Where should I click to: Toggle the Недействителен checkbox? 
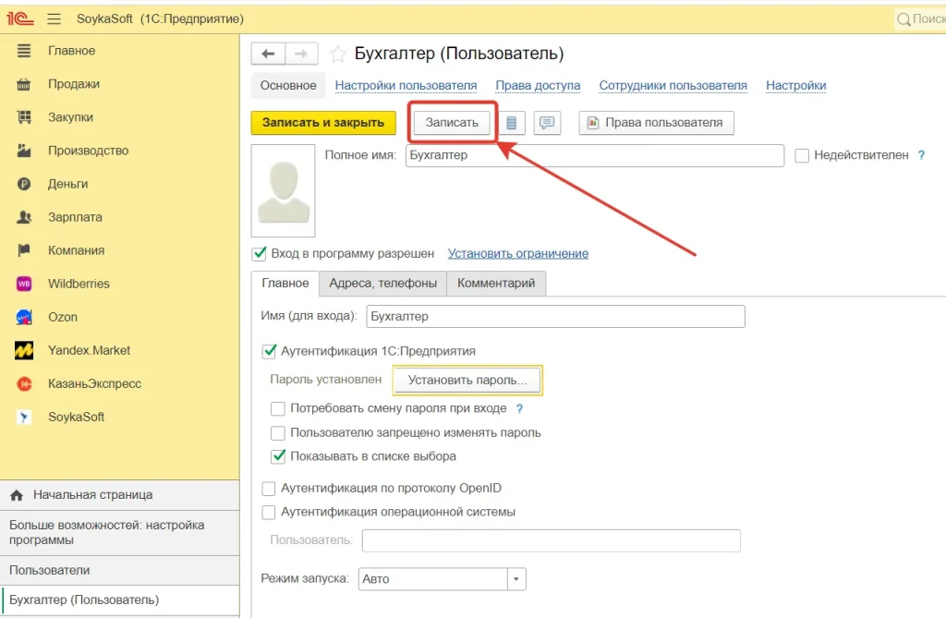coord(802,156)
